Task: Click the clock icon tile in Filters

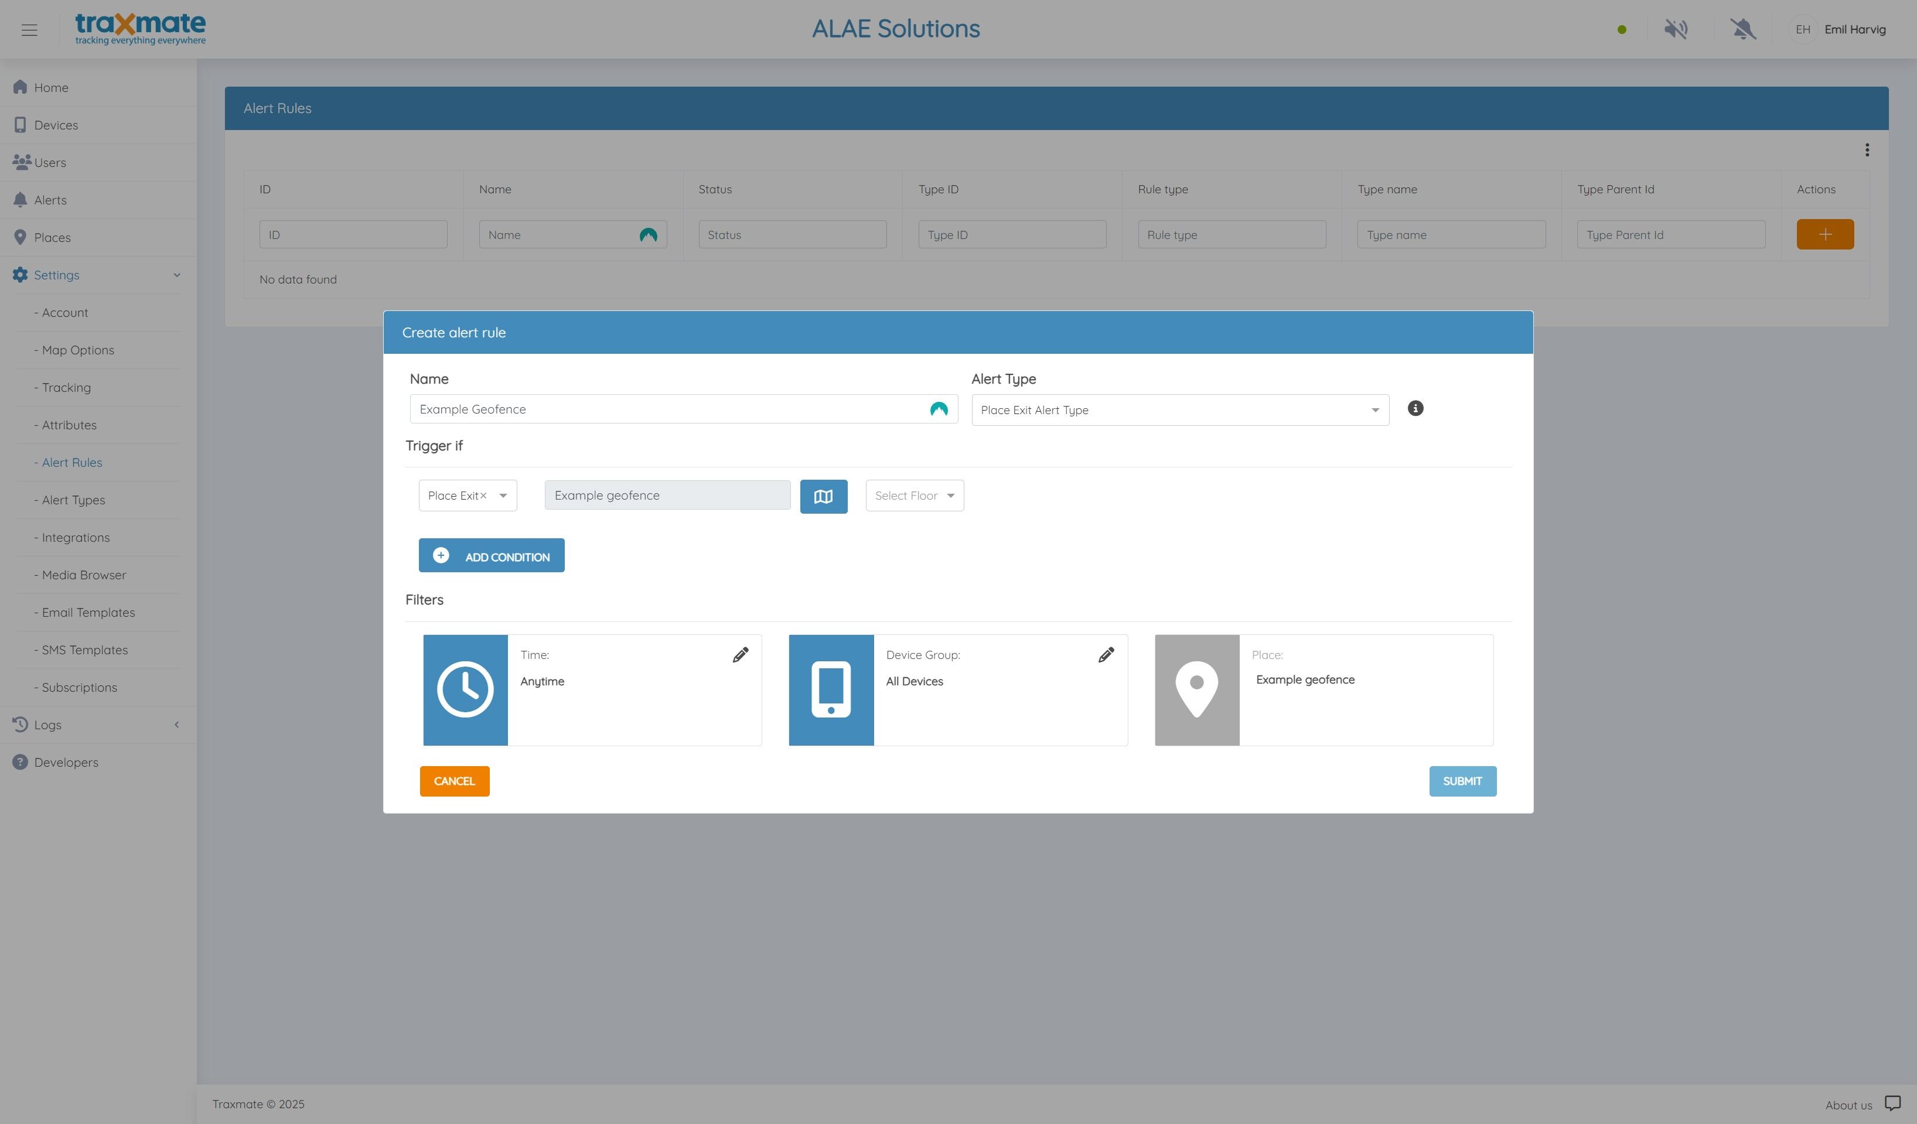Action: pyautogui.click(x=465, y=690)
